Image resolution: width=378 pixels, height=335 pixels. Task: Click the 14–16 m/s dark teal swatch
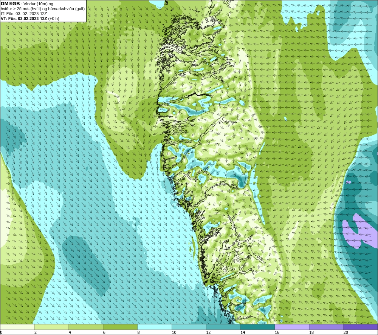tap(258, 327)
